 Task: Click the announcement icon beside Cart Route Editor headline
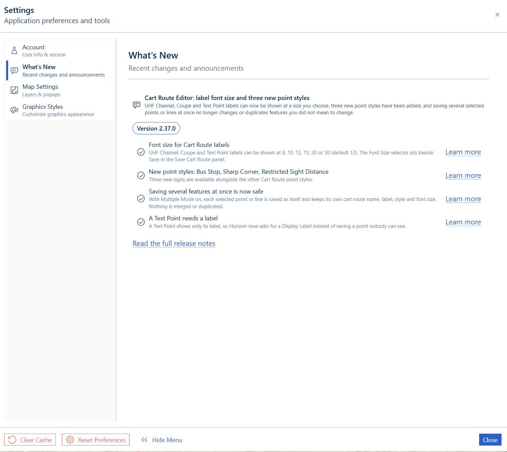pyautogui.click(x=137, y=105)
